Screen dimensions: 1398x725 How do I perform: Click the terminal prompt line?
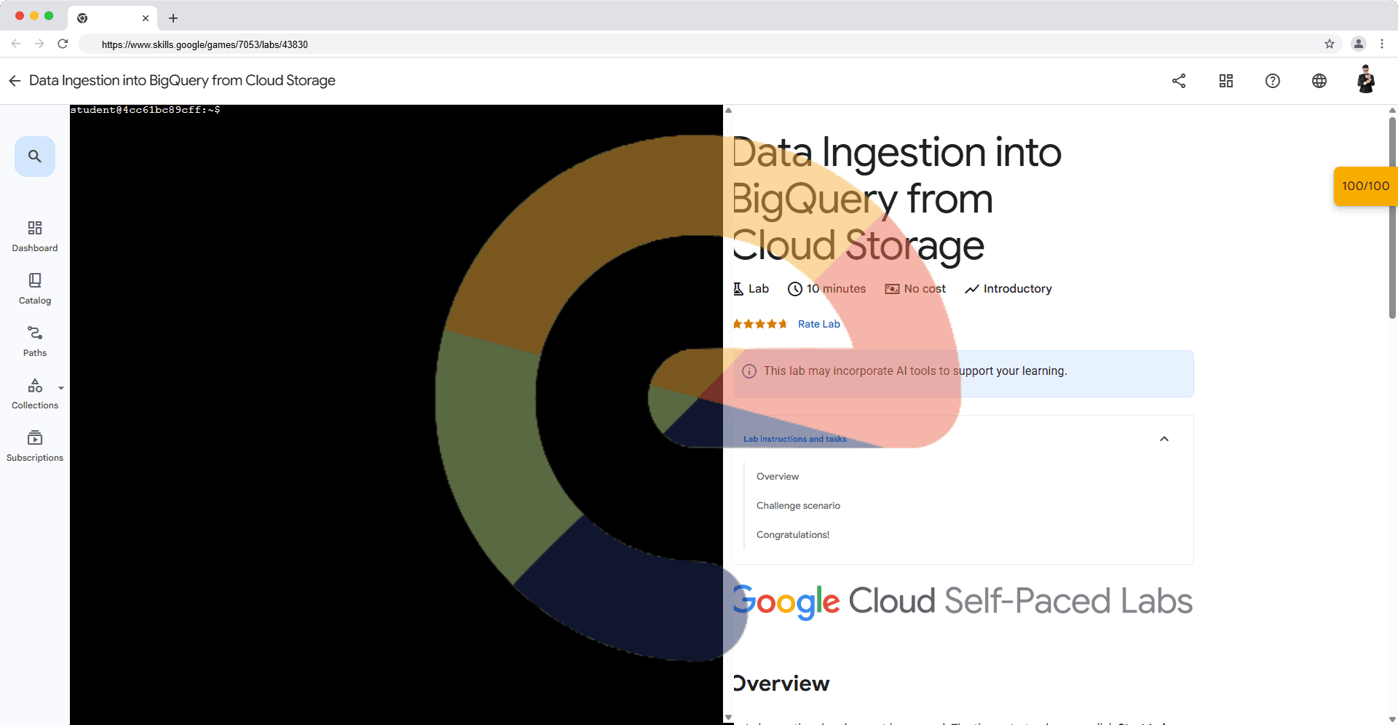145,110
